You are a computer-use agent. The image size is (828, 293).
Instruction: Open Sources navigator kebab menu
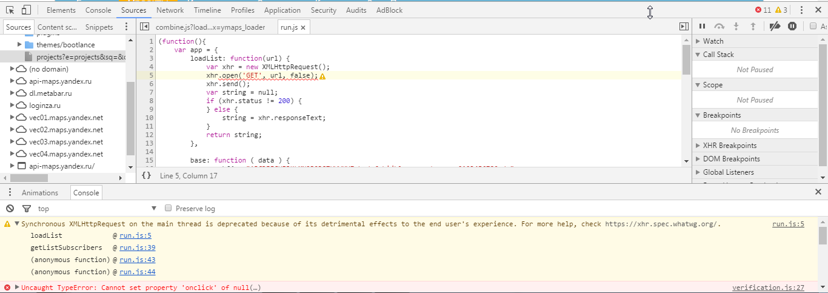[x=126, y=27]
